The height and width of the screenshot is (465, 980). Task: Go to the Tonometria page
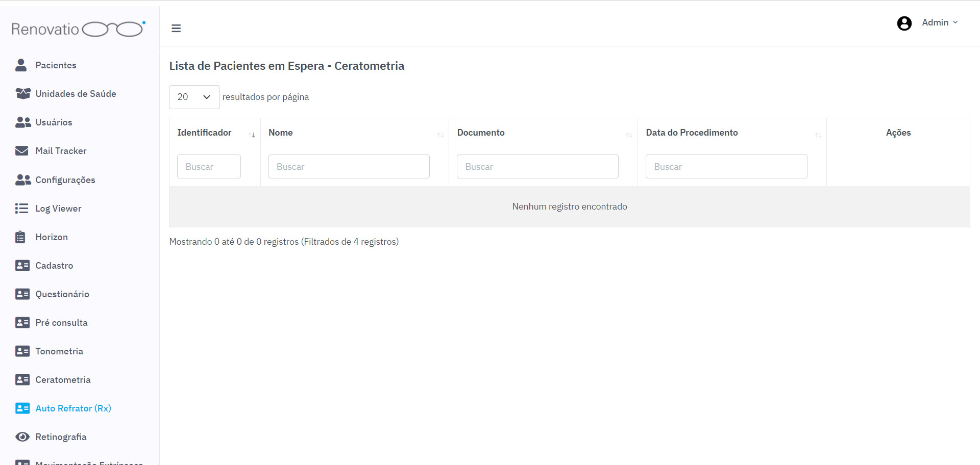59,351
